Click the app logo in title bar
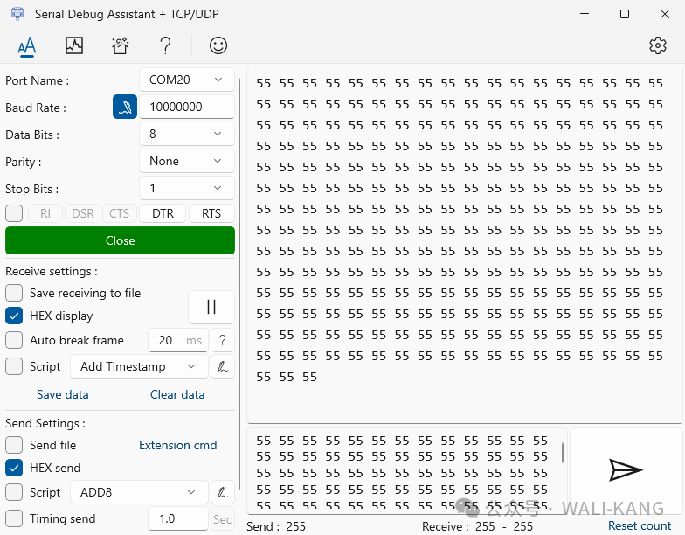Viewport: 685px width, 535px height. (17, 14)
